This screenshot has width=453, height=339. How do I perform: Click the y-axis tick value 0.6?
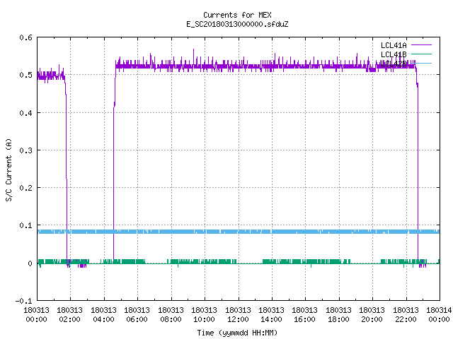click(x=25, y=37)
